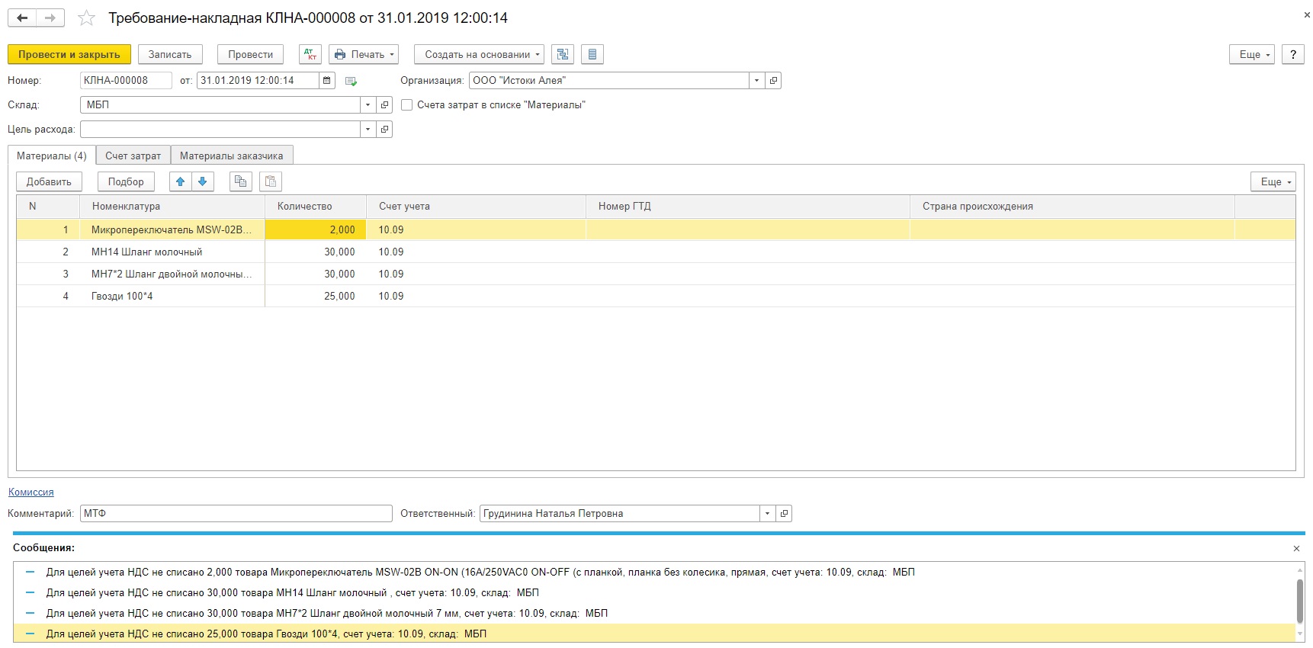Click Провести и закрыть button
The width and height of the screenshot is (1313, 648).
click(x=69, y=54)
